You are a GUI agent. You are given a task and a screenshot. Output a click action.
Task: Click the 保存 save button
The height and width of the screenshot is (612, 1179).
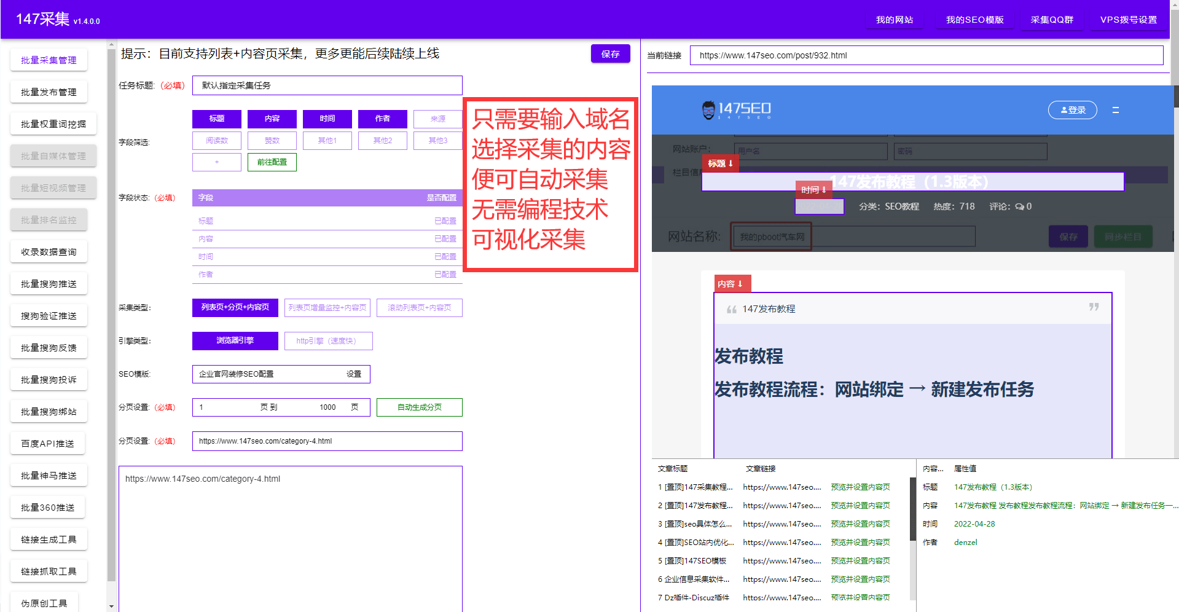[x=609, y=53]
